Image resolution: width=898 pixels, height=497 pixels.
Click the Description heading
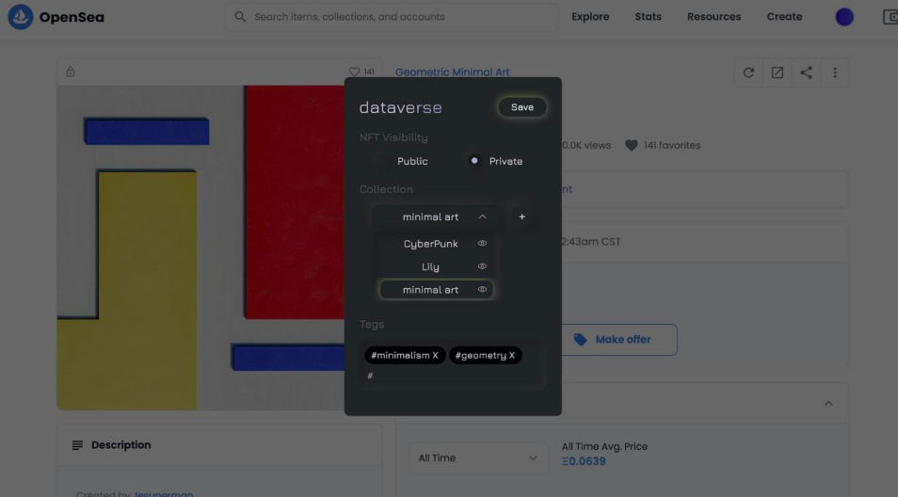coord(120,445)
